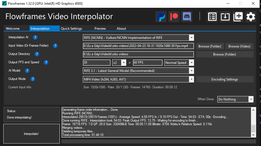Close the Flowframes window
The width and height of the screenshot is (261, 146).
(253, 3)
